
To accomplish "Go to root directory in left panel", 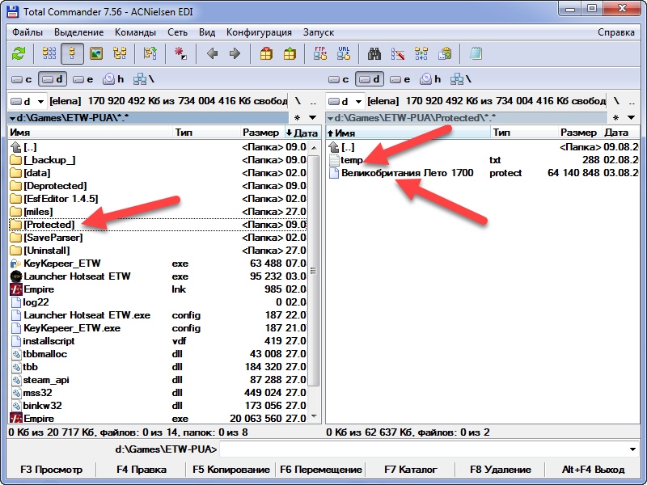I will click(298, 101).
